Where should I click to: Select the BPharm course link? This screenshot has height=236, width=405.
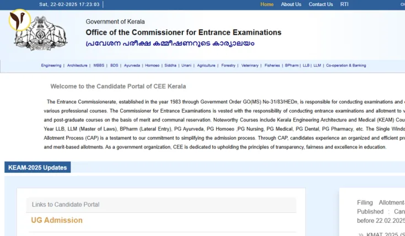tap(292, 65)
